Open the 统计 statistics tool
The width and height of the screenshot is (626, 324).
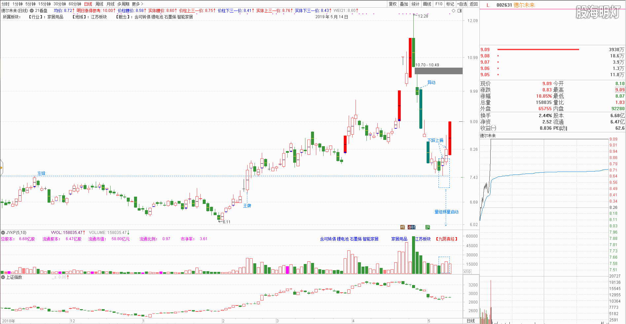click(416, 4)
